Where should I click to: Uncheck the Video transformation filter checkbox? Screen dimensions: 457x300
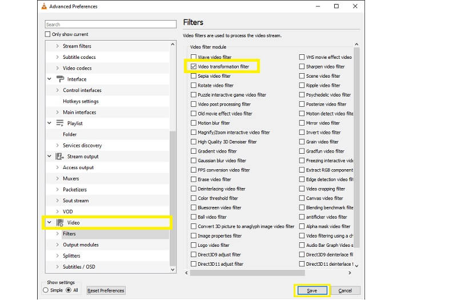pyautogui.click(x=194, y=67)
